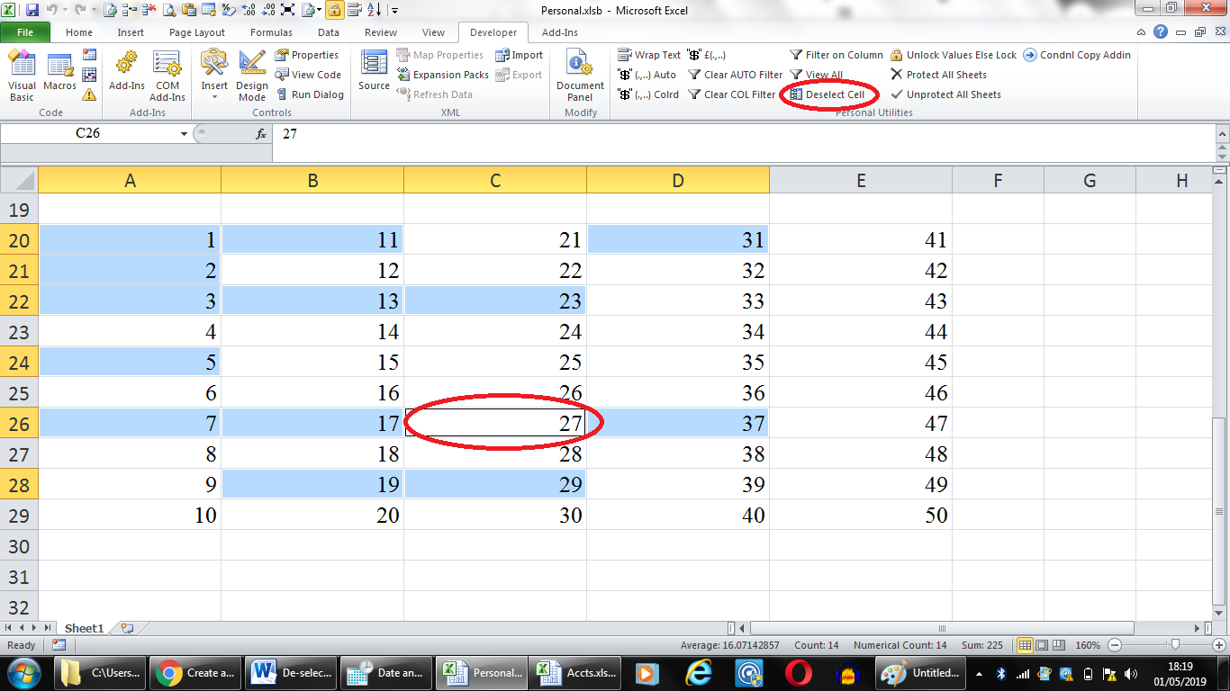The image size is (1230, 691).
Task: Click the View All filter button
Action: pos(816,75)
